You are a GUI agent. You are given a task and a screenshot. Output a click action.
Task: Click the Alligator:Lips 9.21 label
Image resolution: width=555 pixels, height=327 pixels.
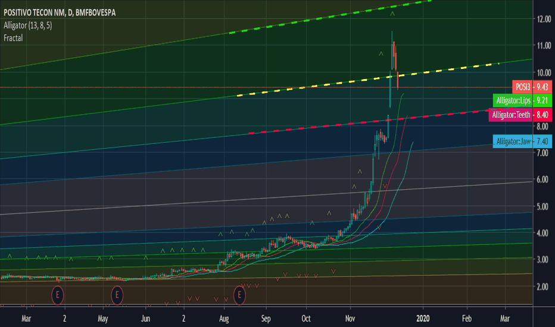[x=522, y=100]
